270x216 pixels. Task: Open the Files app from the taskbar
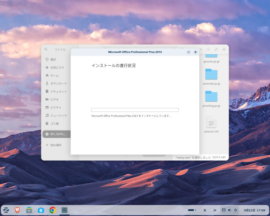tap(29, 210)
